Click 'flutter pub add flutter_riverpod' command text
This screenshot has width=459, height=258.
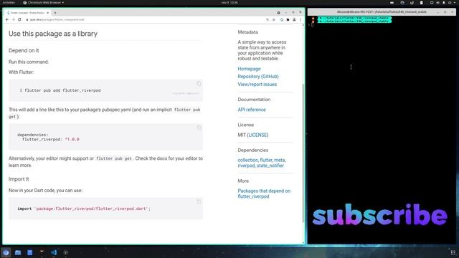(x=62, y=90)
